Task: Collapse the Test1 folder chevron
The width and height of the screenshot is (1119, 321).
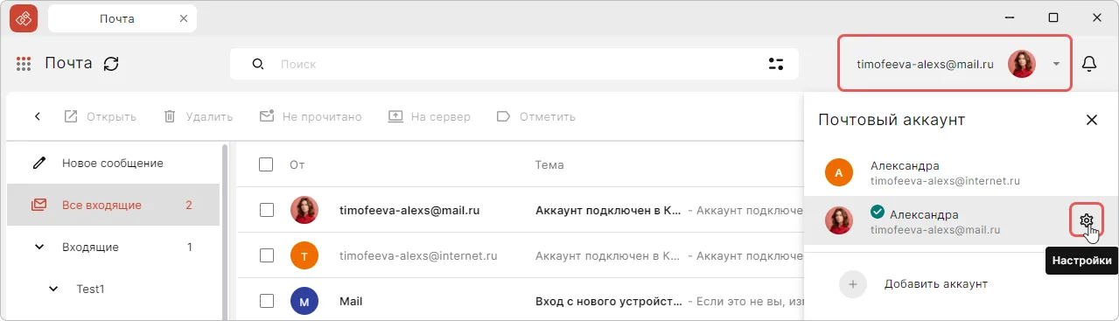Action: (53, 289)
